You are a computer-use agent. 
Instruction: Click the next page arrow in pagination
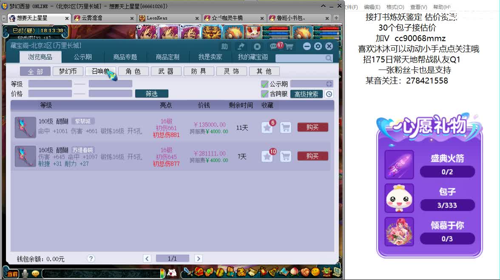198,258
